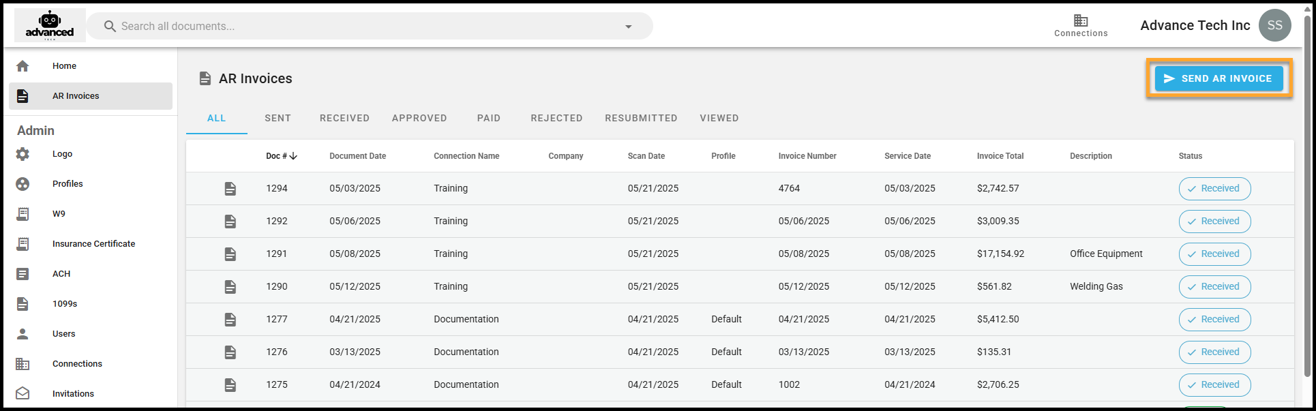The height and width of the screenshot is (411, 1316).
Task: Click the W9 form icon
Action: pyautogui.click(x=23, y=214)
